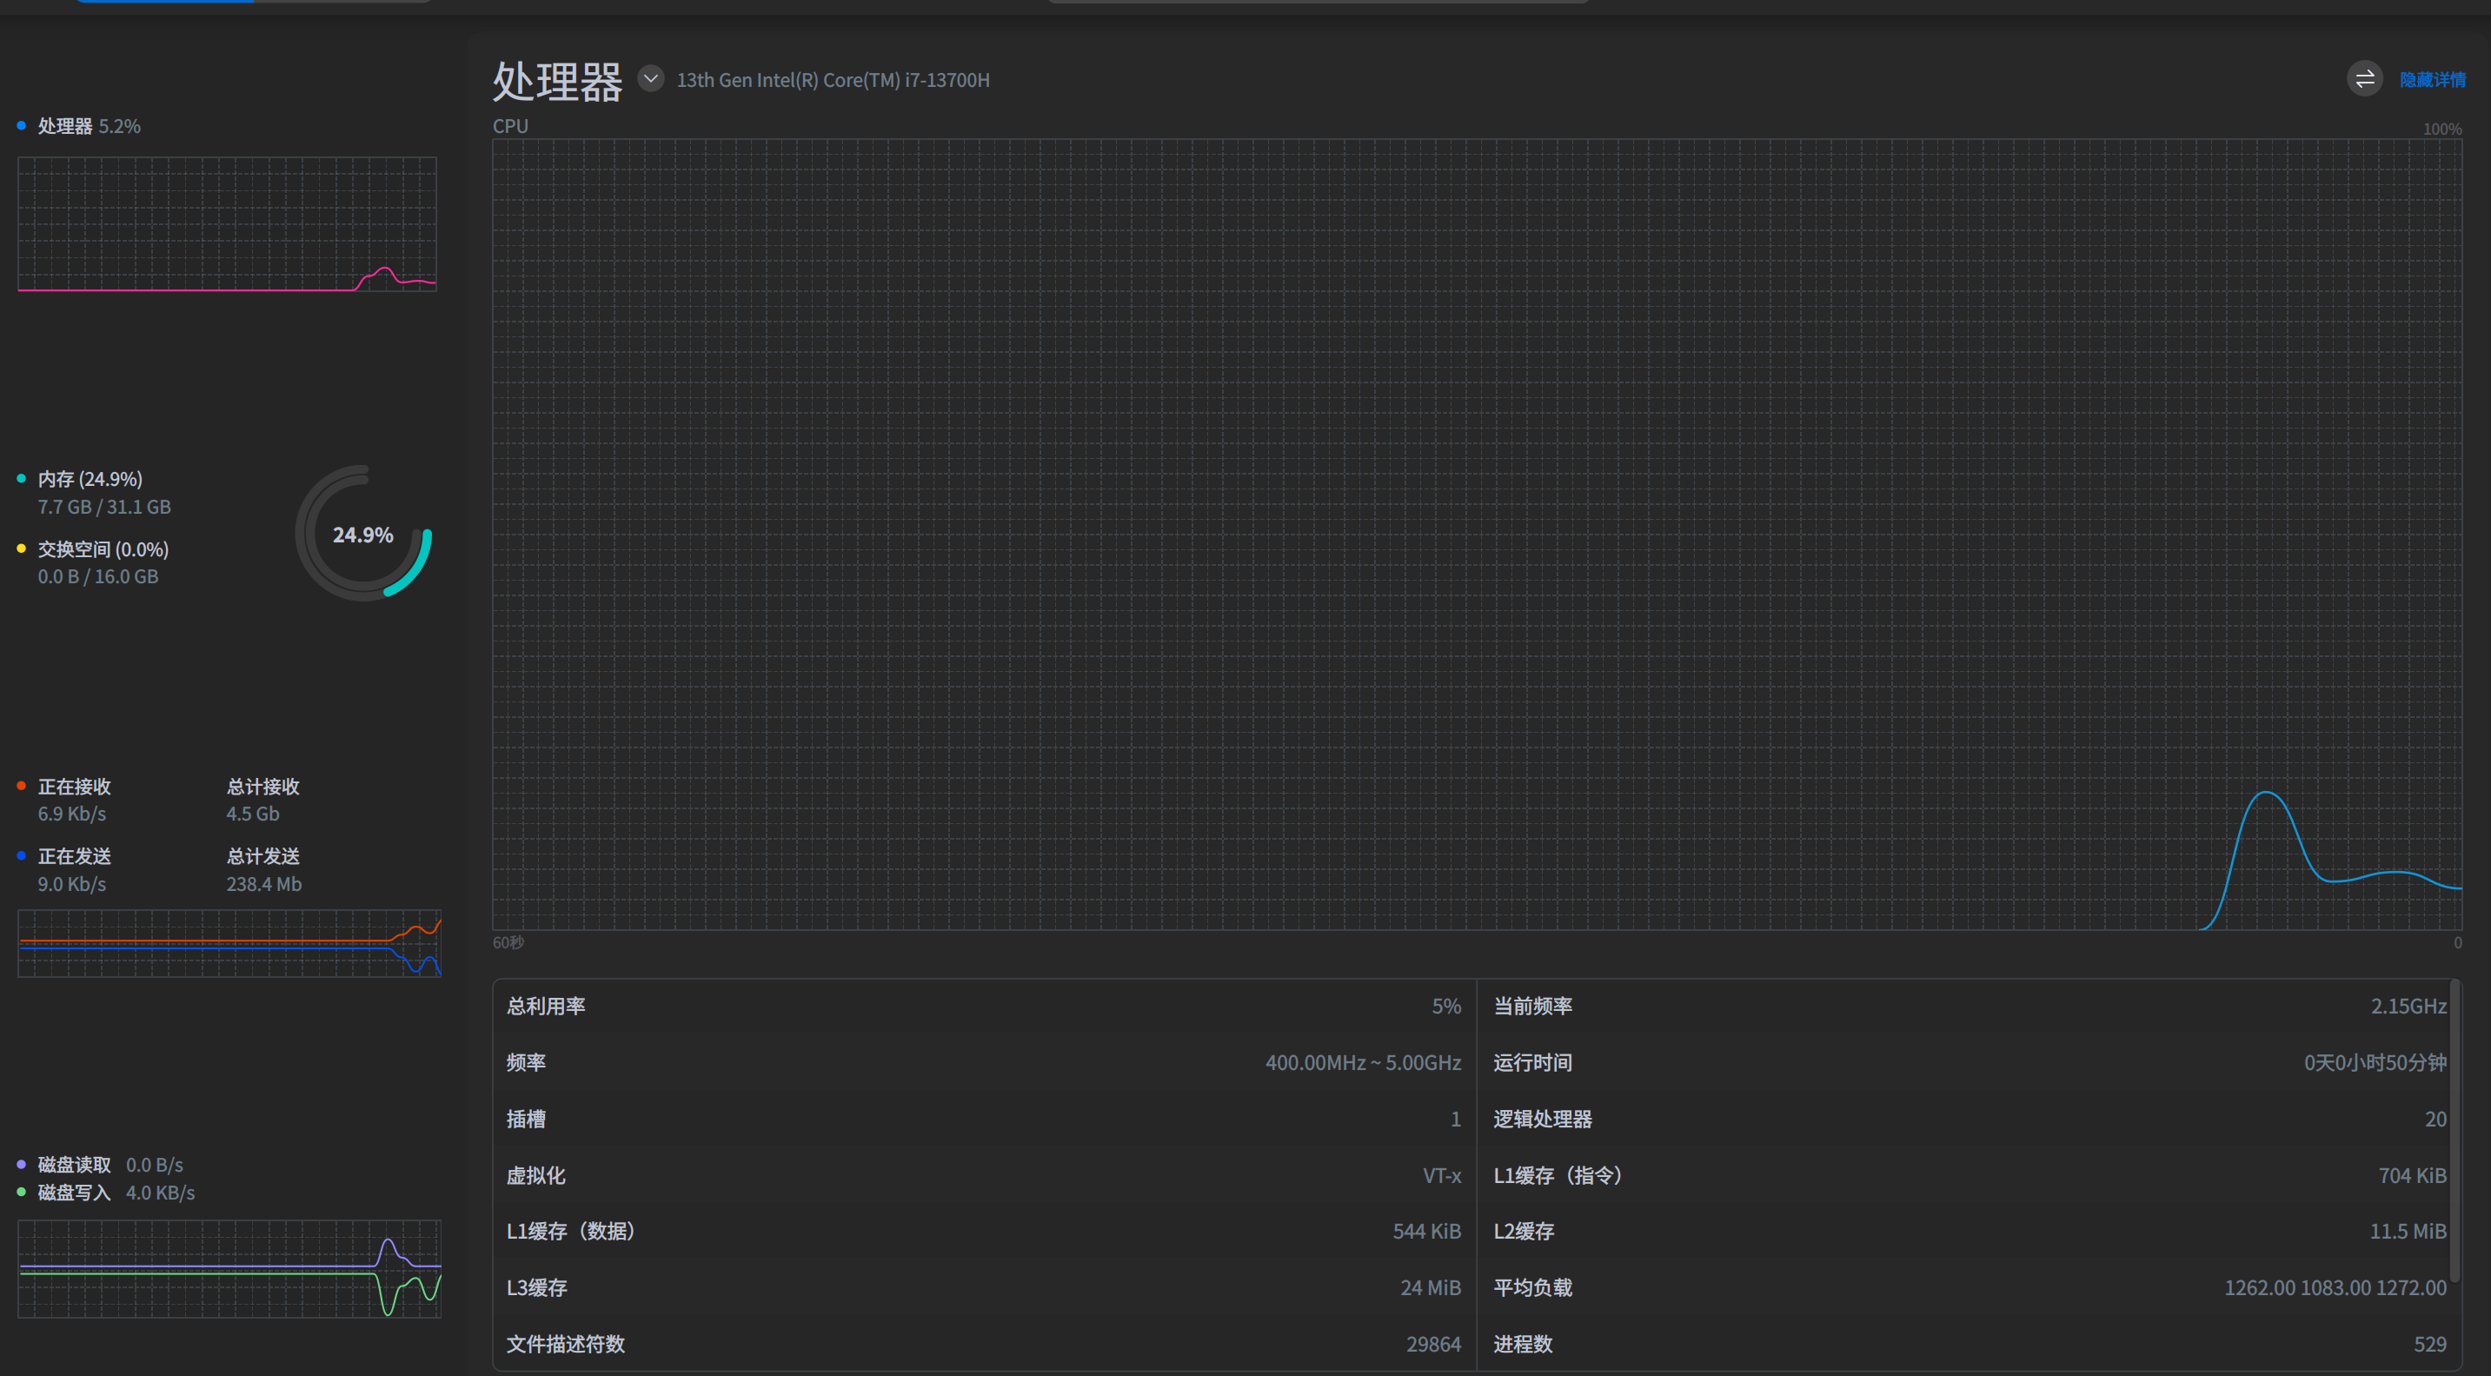Click the orange 正在接收 indicator dot
Screen dimensions: 2491x1376
(x=21, y=785)
